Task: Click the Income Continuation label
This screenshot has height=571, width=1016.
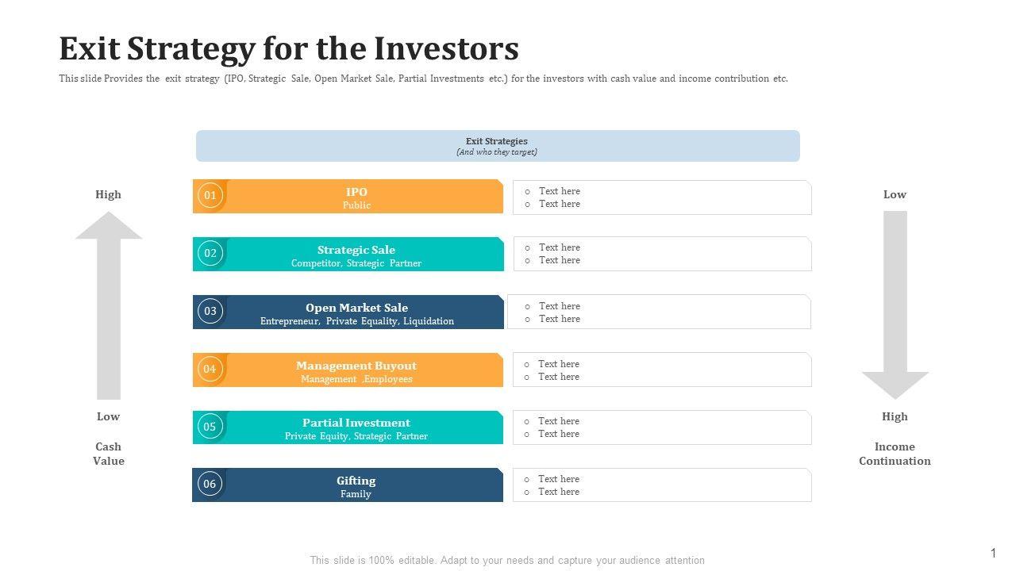Action: coord(895,454)
